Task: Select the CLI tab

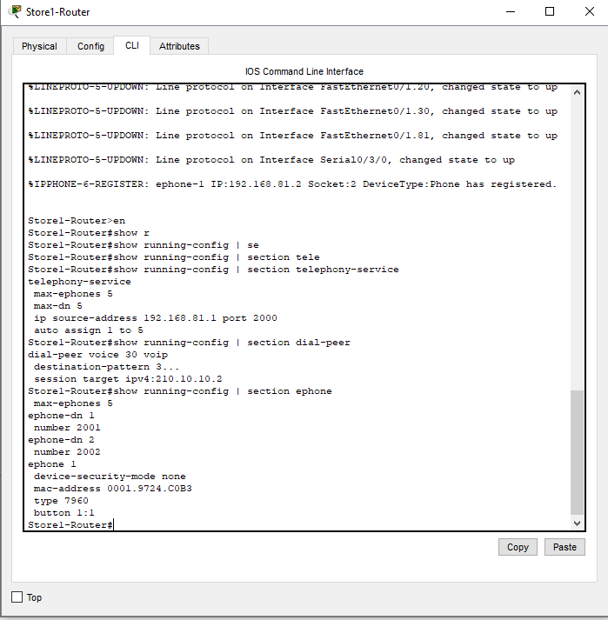Action: click(x=131, y=45)
